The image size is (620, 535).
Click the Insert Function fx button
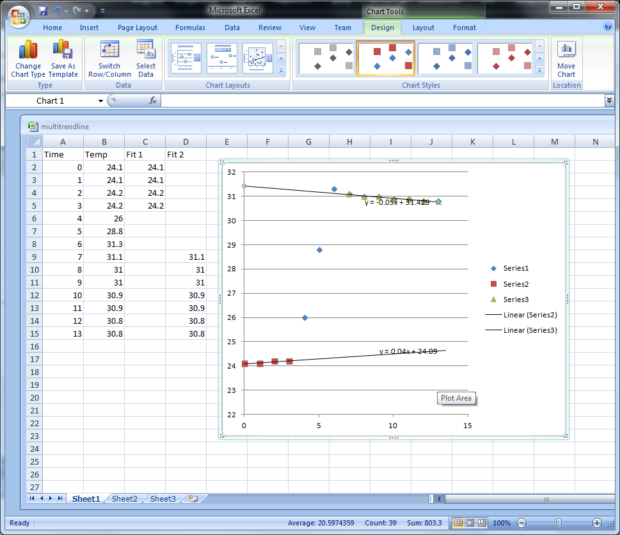click(153, 100)
